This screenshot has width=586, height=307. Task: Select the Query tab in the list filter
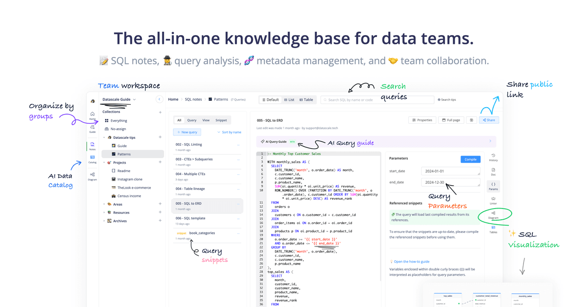[x=192, y=120]
